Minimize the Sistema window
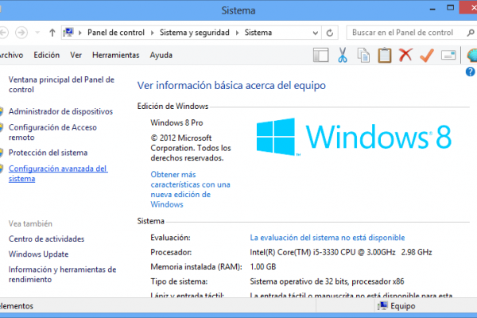The width and height of the screenshot is (477, 318). coord(432,9)
